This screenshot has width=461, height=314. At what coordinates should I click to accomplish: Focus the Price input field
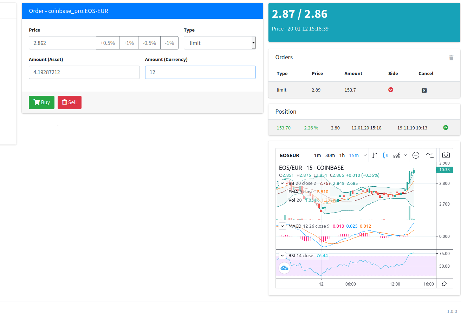pyautogui.click(x=63, y=43)
